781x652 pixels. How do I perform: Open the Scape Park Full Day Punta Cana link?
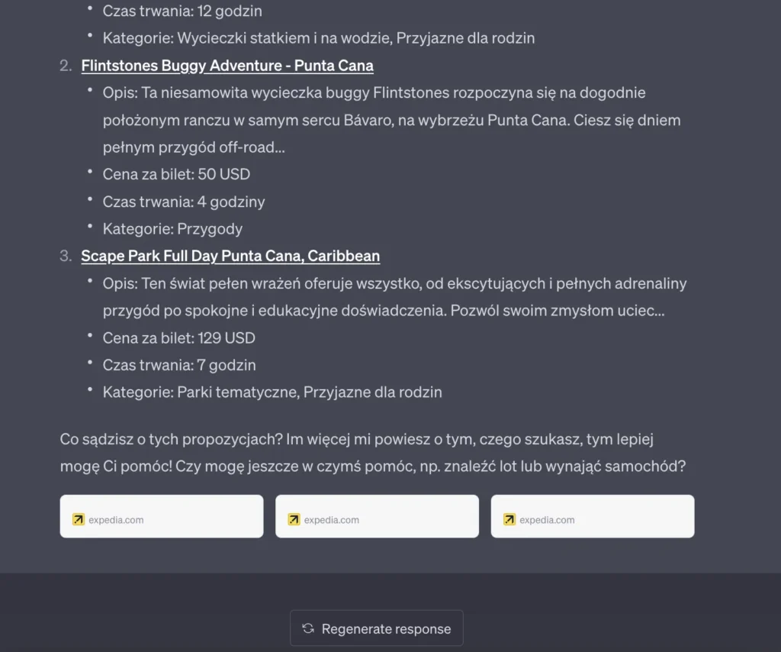230,256
